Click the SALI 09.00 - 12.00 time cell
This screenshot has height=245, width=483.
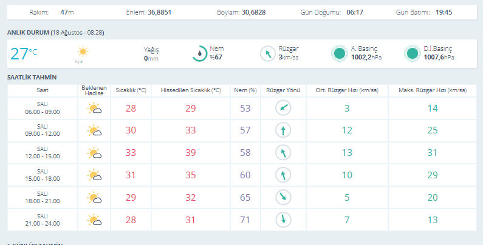43,130
